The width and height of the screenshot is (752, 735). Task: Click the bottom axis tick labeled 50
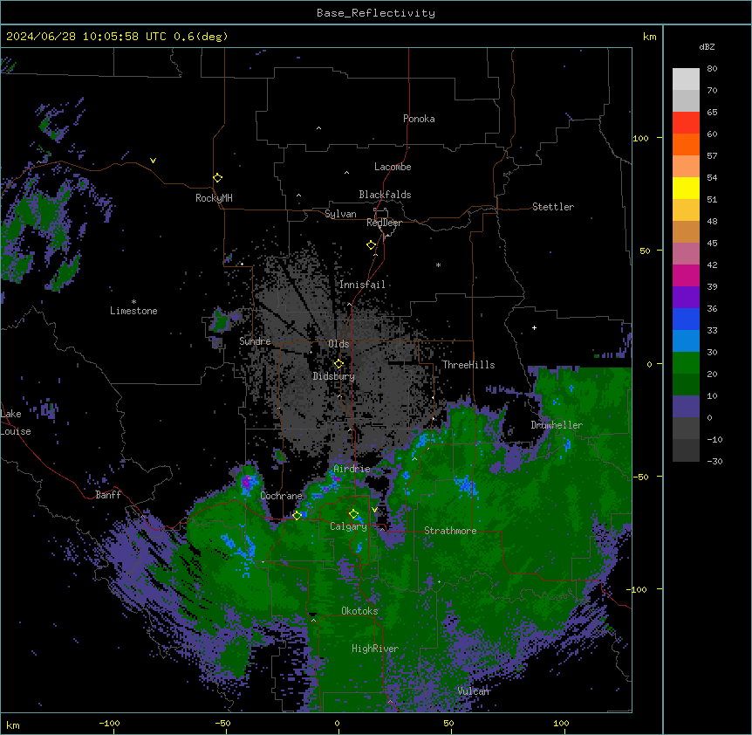click(448, 724)
